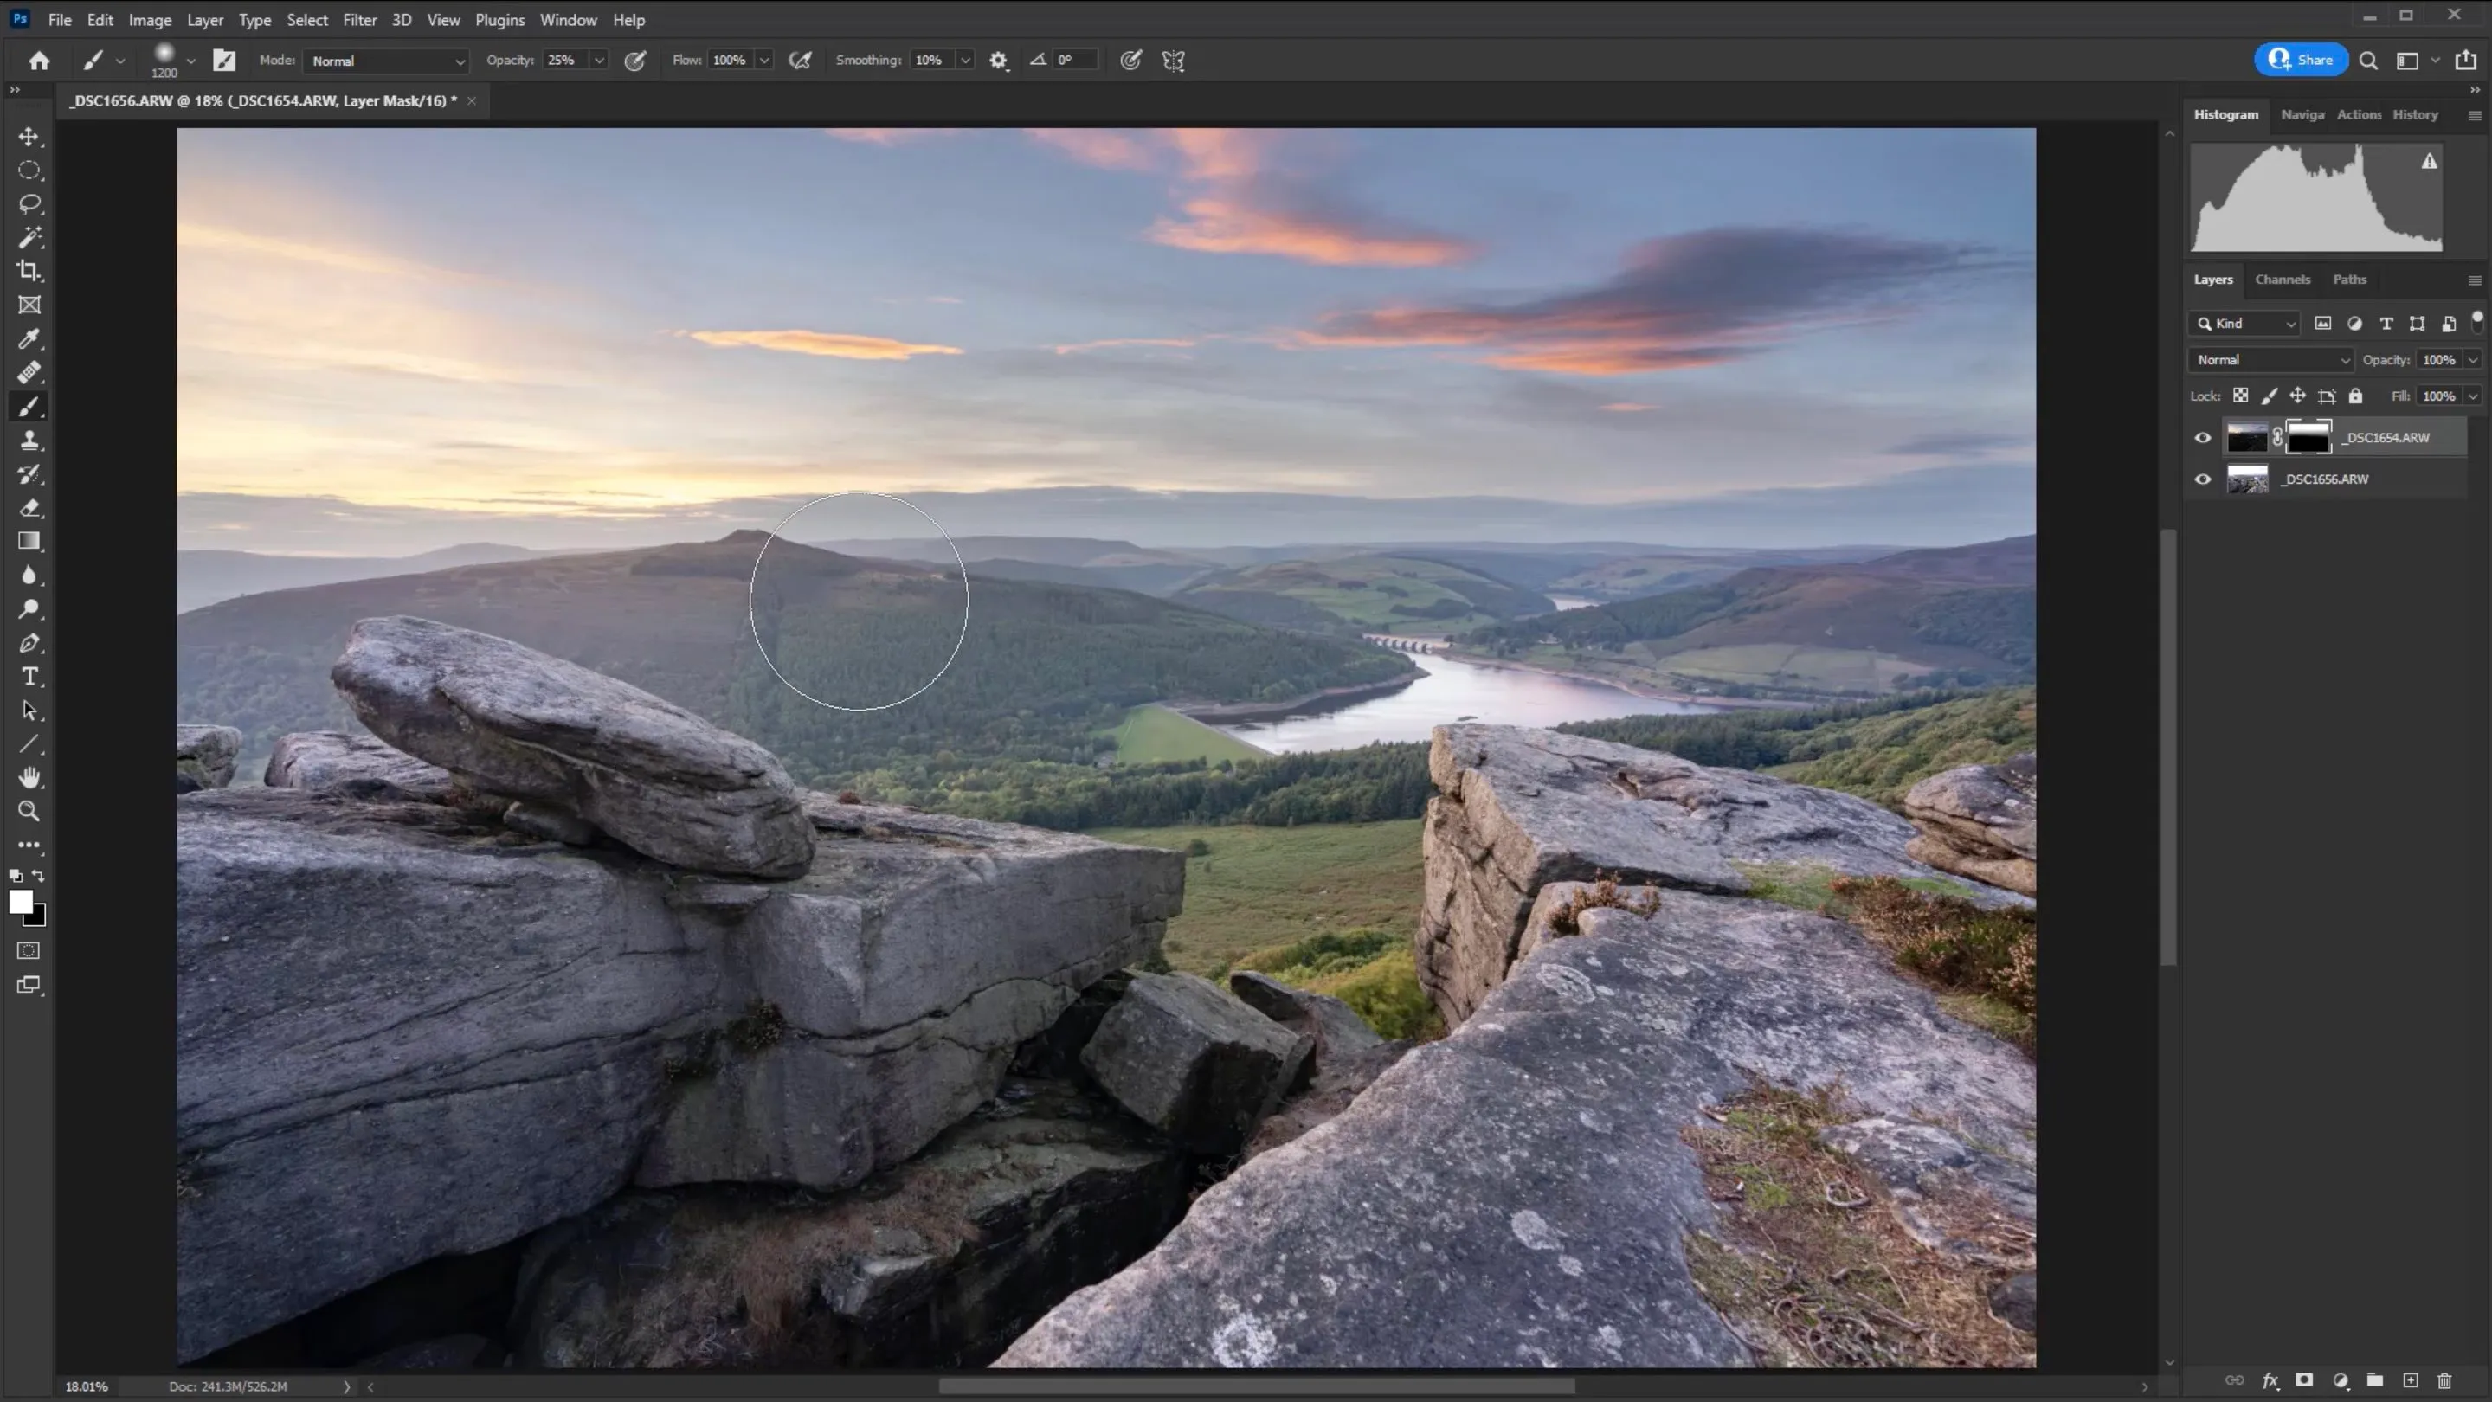Viewport: 2492px width, 1402px height.
Task: Select the Line tool
Action: pyautogui.click(x=29, y=743)
